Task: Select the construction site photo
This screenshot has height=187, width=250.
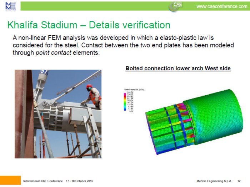Action: (x=58, y=113)
